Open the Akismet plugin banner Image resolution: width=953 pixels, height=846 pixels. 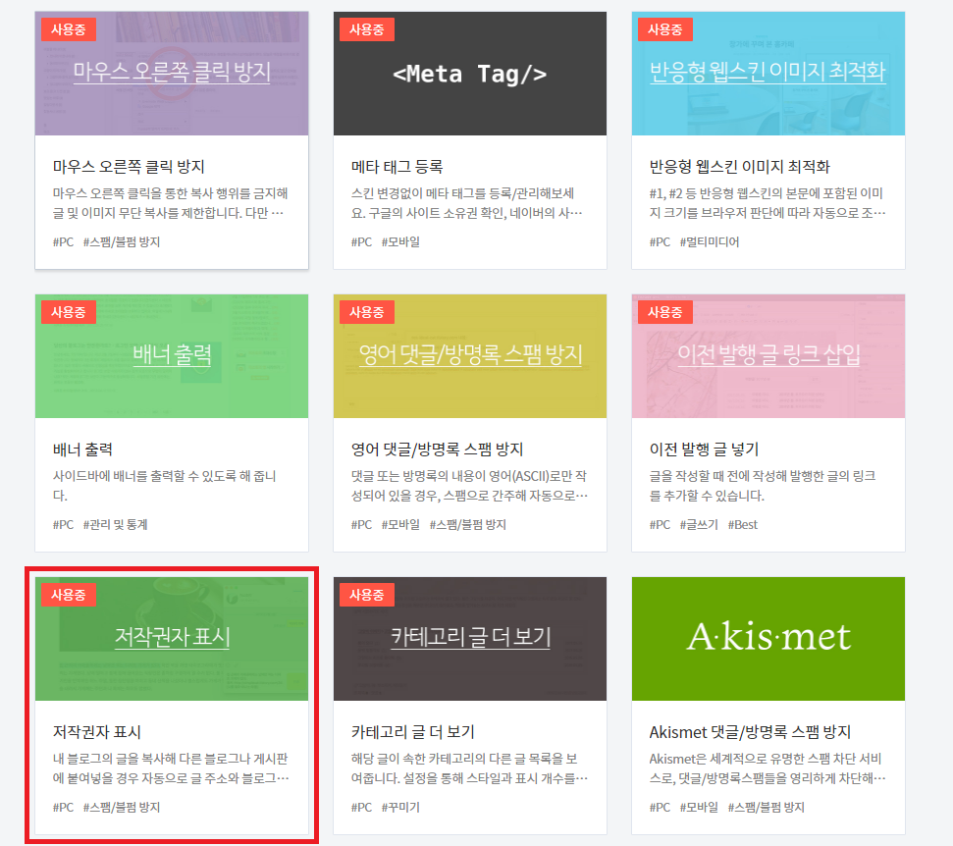[768, 639]
